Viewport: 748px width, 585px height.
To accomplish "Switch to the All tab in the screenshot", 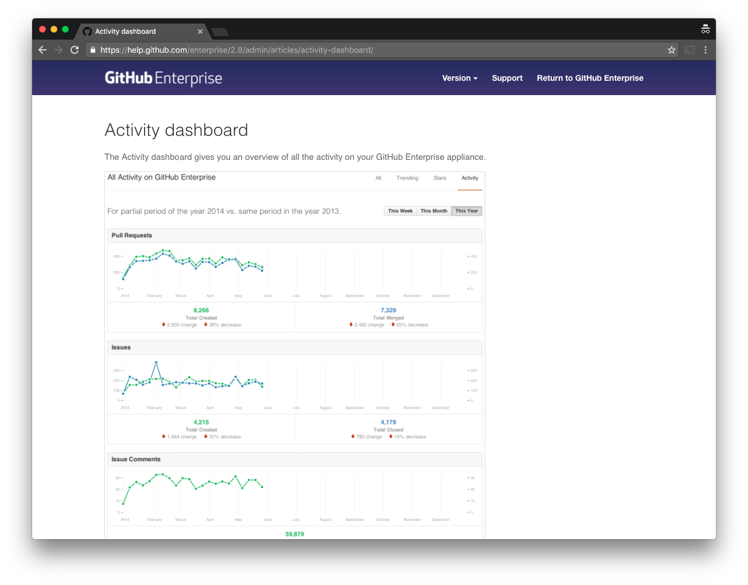I will coord(378,178).
